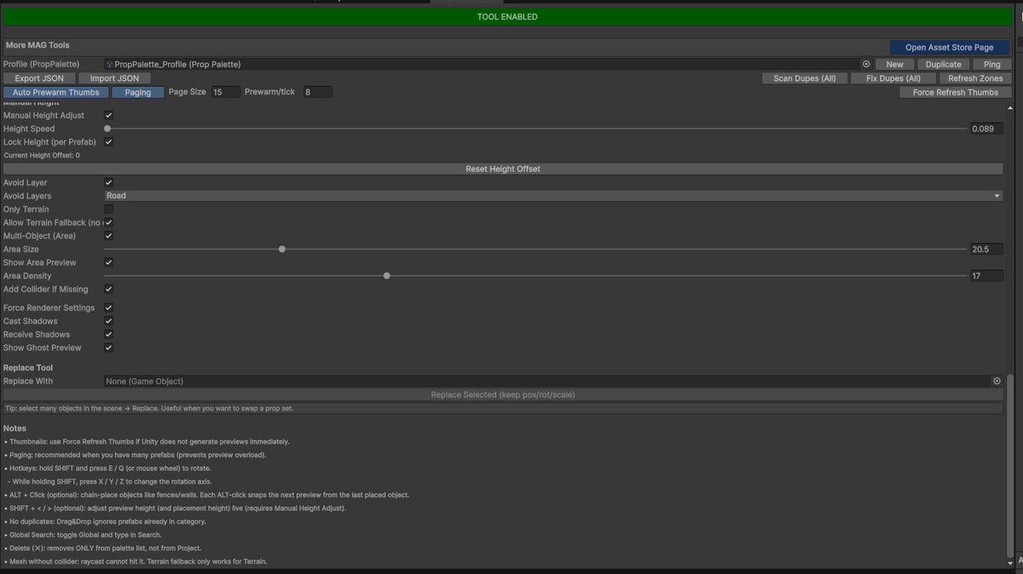
Task: Toggle the Auto Prewarm Thumbs button
Action: pos(55,92)
